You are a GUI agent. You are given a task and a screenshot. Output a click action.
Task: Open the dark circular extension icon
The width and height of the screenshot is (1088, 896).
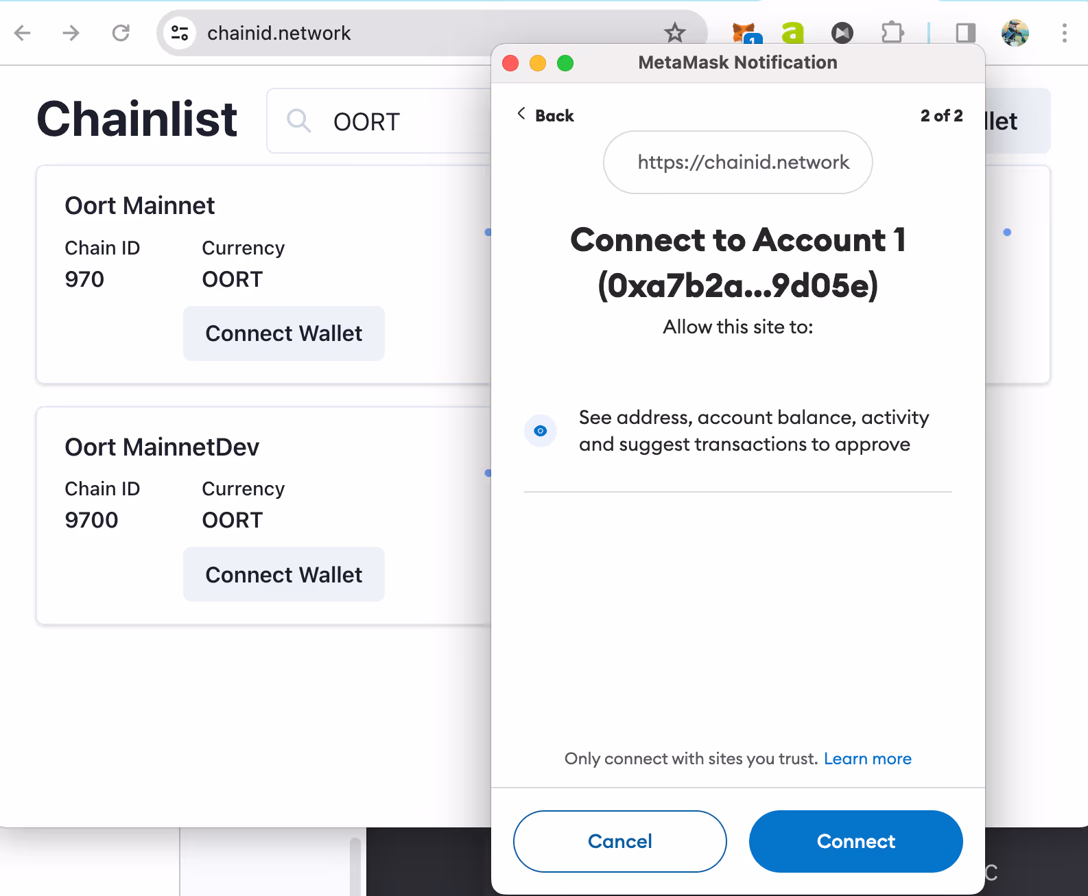pos(842,32)
